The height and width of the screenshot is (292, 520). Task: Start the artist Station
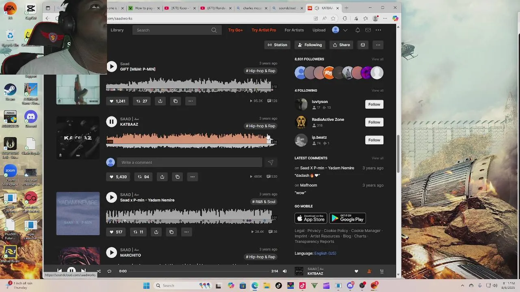(x=277, y=45)
